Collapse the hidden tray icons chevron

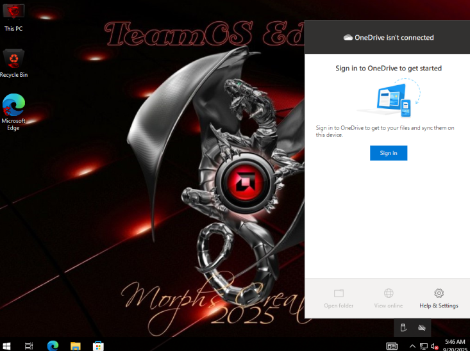click(x=412, y=347)
